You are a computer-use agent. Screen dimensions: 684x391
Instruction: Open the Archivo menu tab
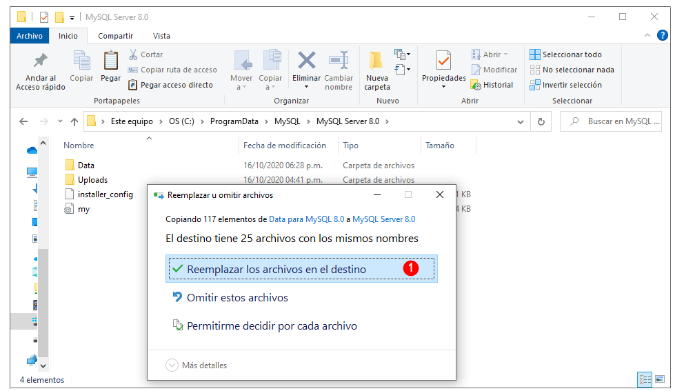tap(30, 37)
